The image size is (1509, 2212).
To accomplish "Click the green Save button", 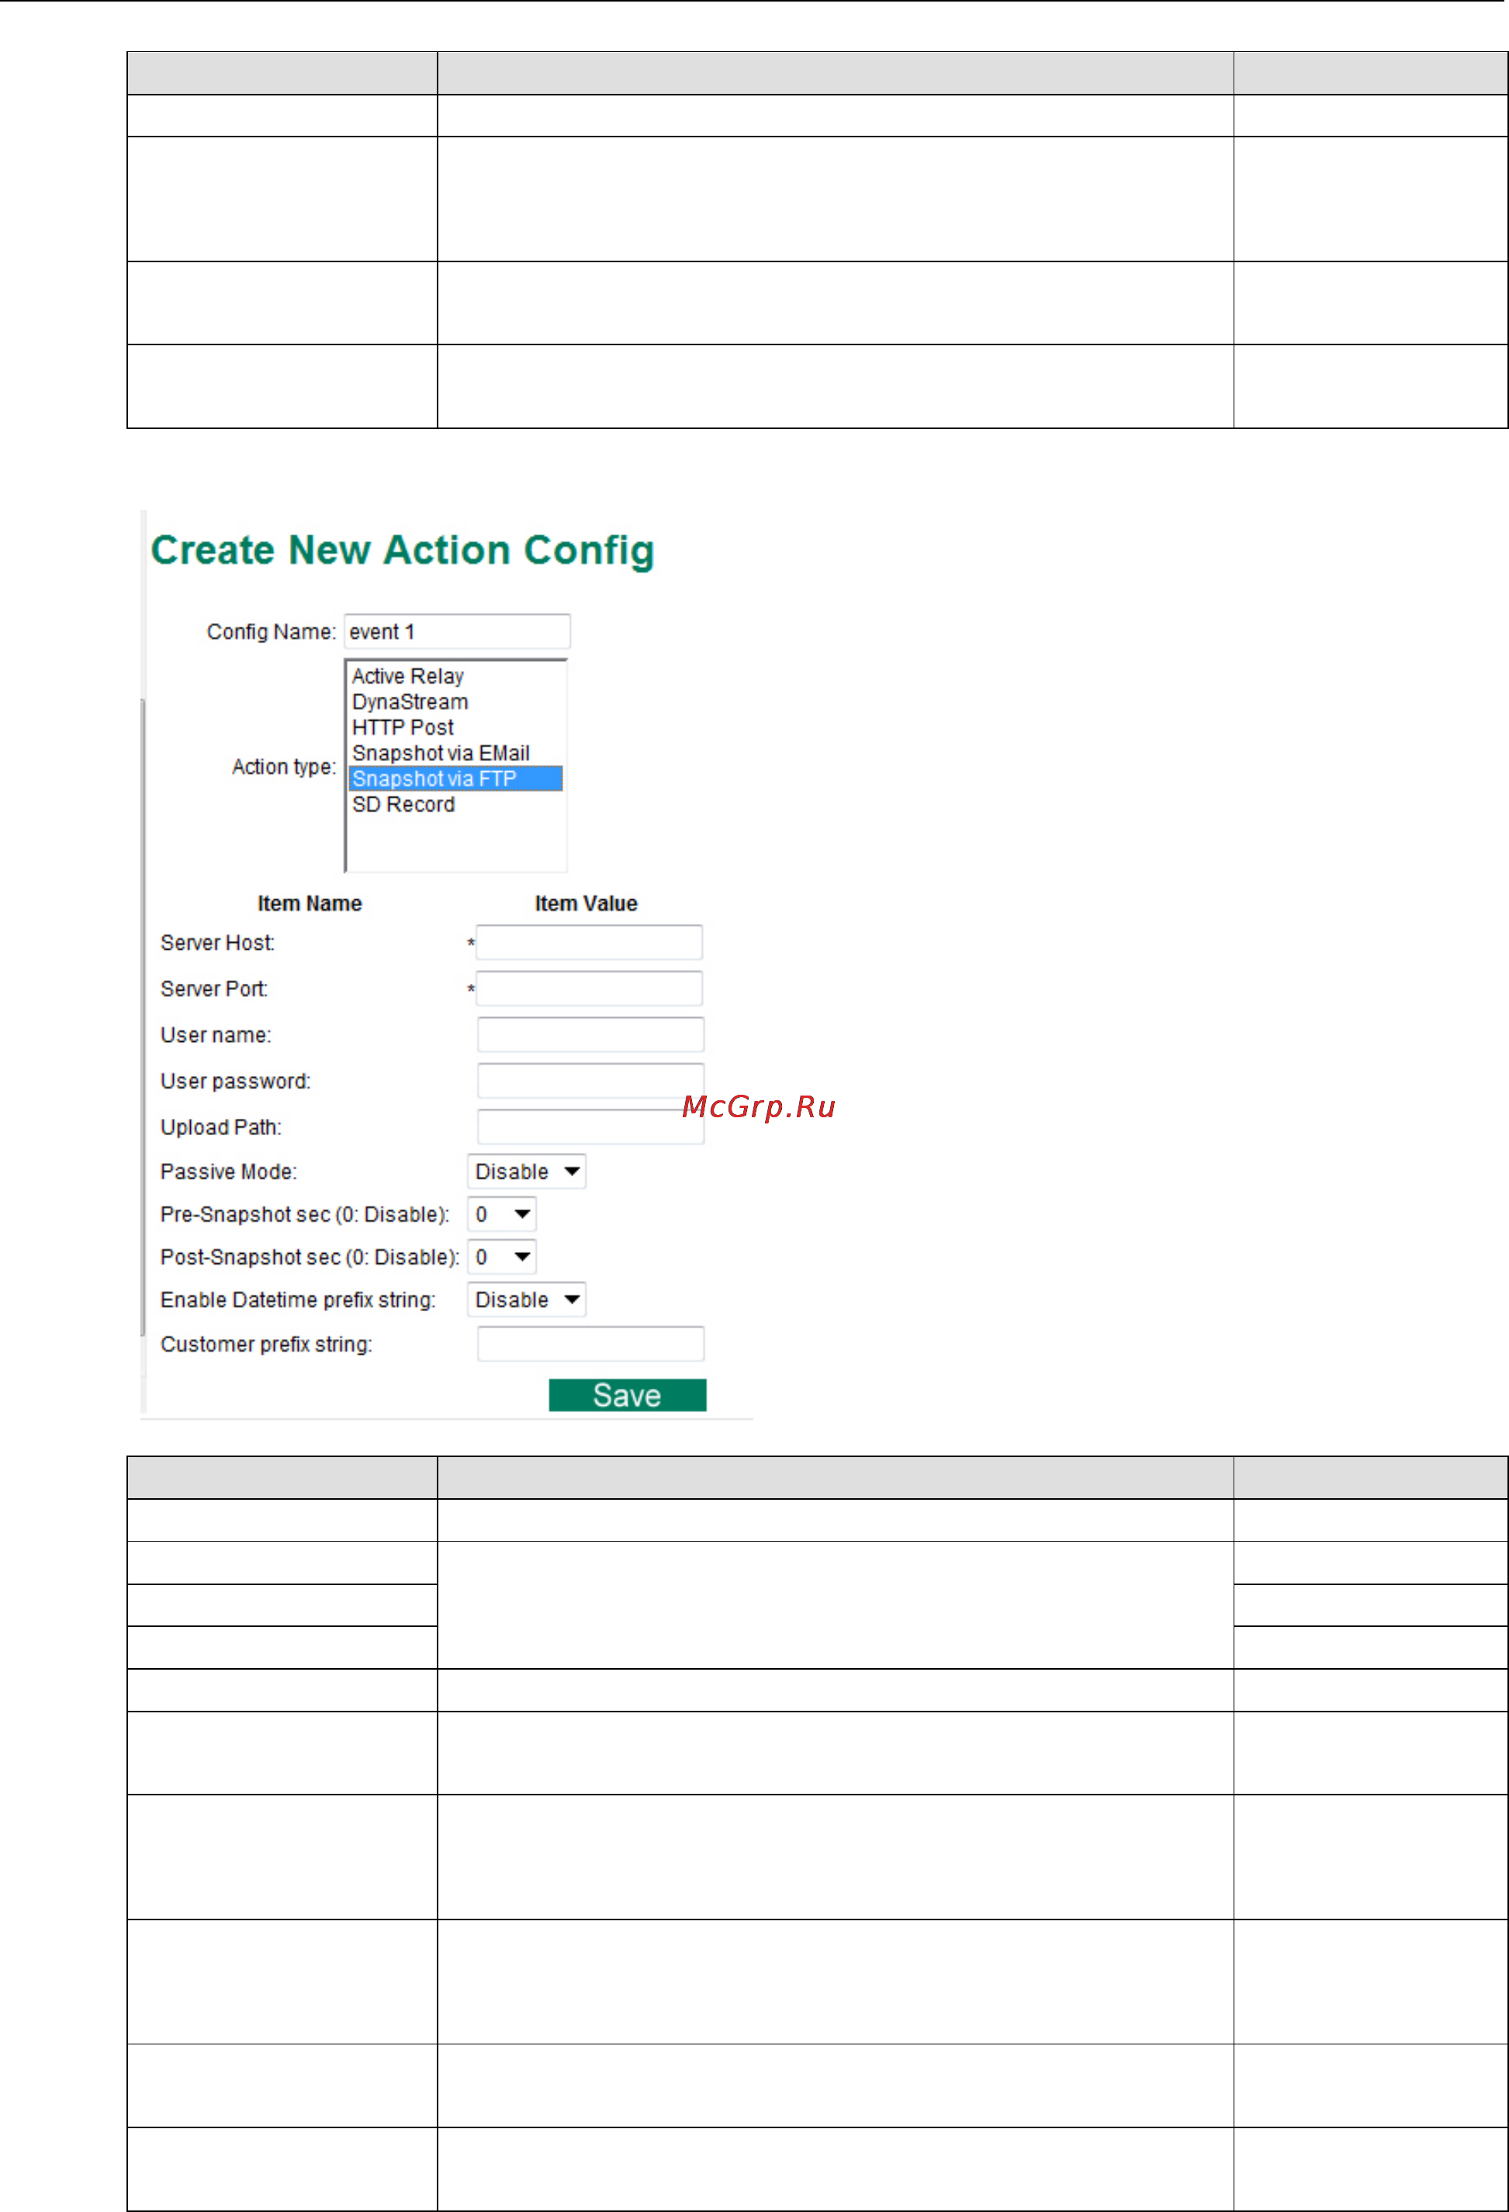I will (628, 1395).
